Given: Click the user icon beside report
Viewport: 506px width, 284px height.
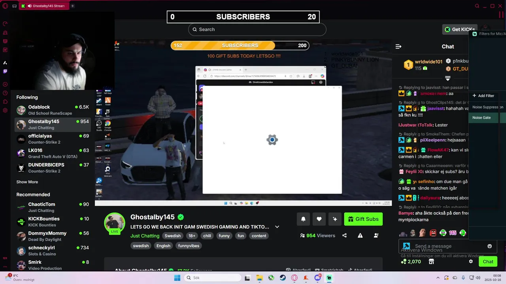Looking at the screenshot, I should pyautogui.click(x=376, y=235).
